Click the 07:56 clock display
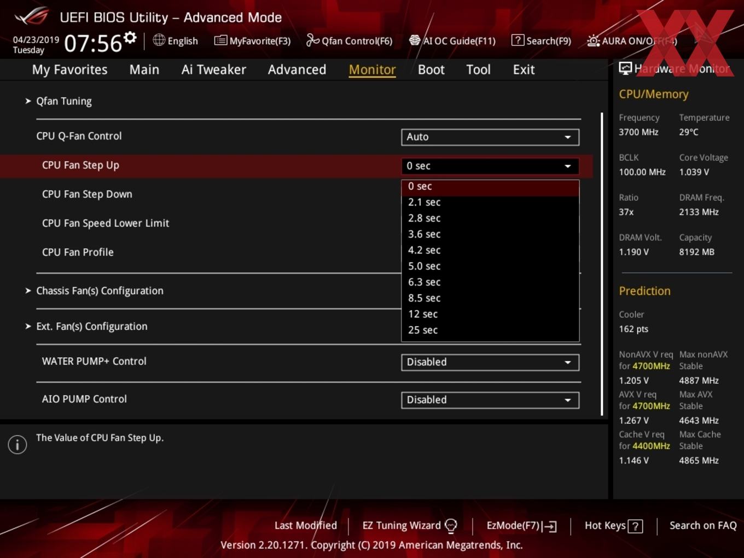This screenshot has height=558, width=744. (93, 43)
